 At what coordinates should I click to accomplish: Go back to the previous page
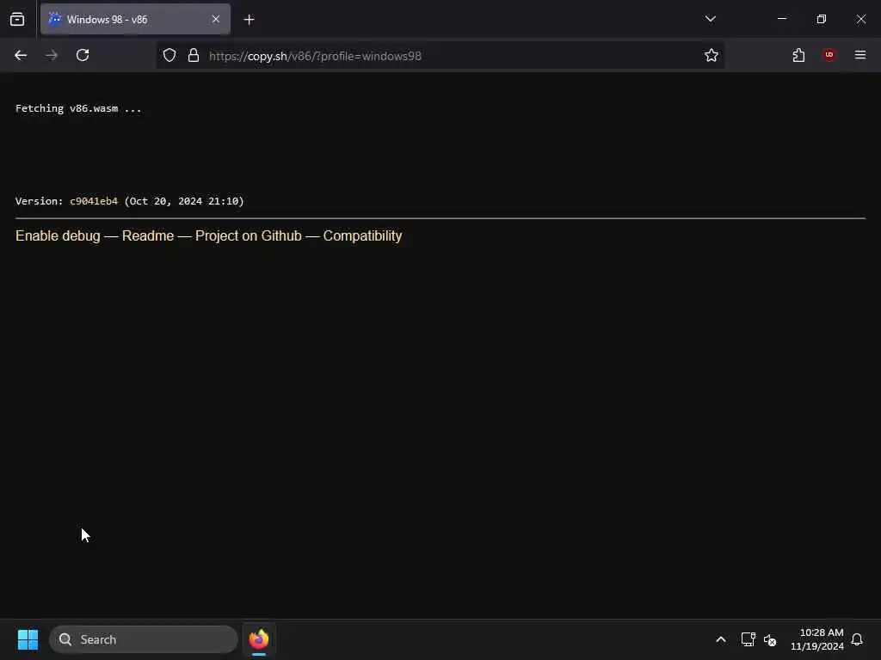[x=21, y=55]
